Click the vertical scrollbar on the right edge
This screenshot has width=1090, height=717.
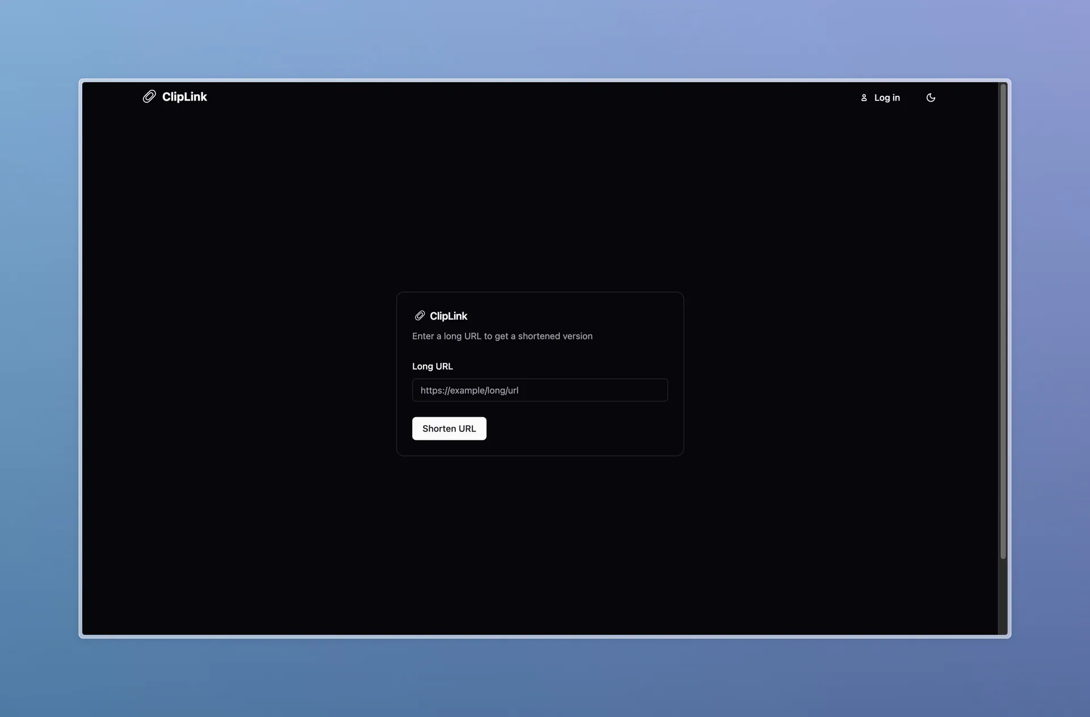[x=1003, y=318]
